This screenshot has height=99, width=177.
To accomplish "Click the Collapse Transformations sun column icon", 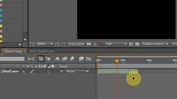I will click(x=28, y=66).
